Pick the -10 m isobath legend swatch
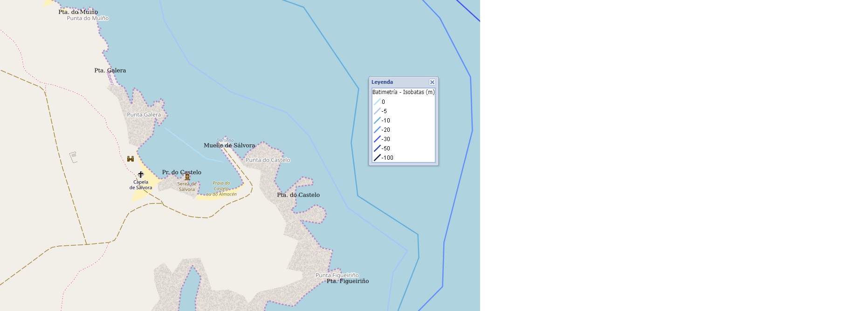The height and width of the screenshot is (311, 866). point(377,121)
